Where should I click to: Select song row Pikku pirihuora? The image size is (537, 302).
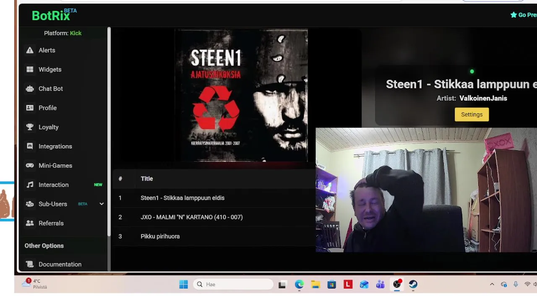pyautogui.click(x=214, y=237)
